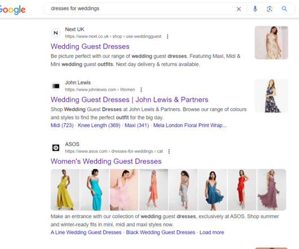Viewport: 299px width, 249px height.
Task: Open Next UK 'Wedding Guest Dresses' link
Action: coord(90,46)
